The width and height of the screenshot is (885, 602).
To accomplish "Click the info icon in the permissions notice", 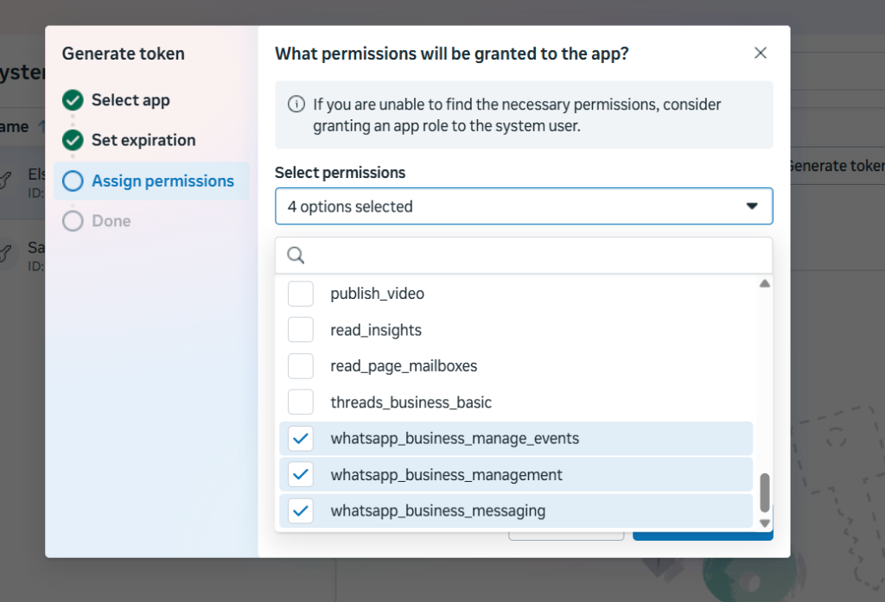I will (x=295, y=105).
